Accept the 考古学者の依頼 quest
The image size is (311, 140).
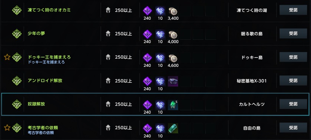pos(293,128)
